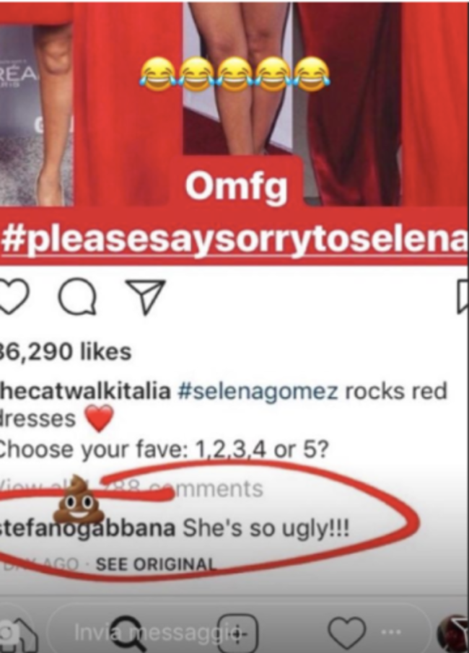The image size is (469, 653).
Task: Open the three dots more options
Action: [390, 632]
